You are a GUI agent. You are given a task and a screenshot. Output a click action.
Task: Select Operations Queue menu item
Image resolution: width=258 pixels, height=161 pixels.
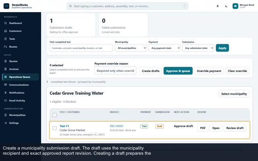click(21, 77)
